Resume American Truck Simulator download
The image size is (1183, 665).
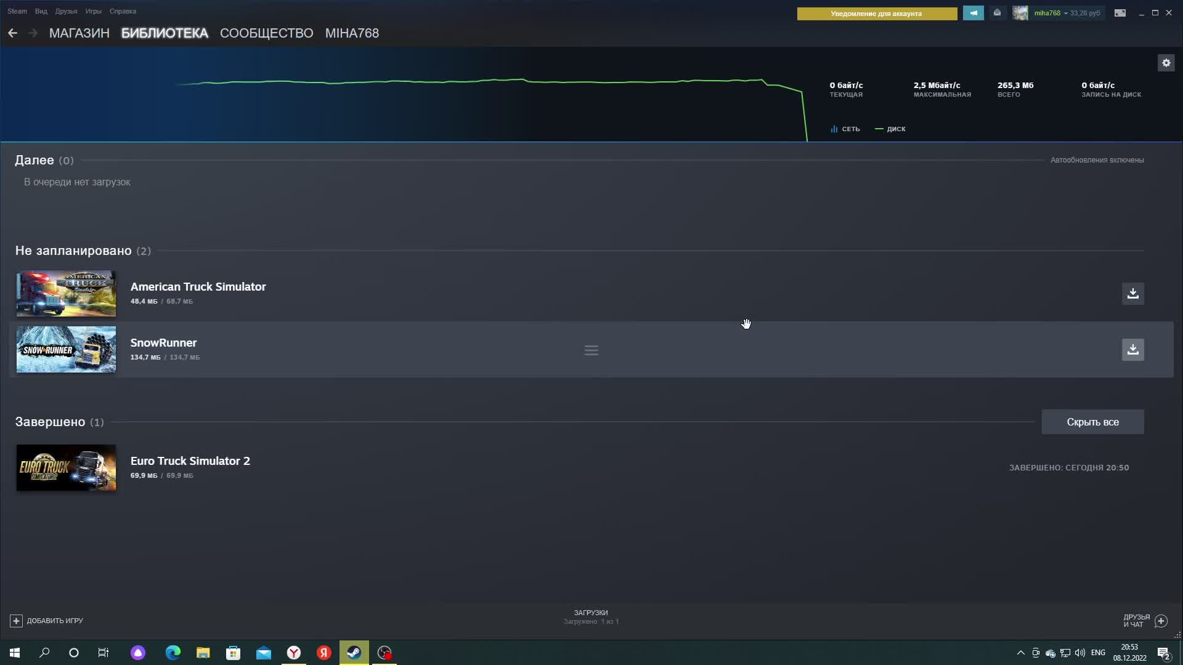click(x=1132, y=294)
